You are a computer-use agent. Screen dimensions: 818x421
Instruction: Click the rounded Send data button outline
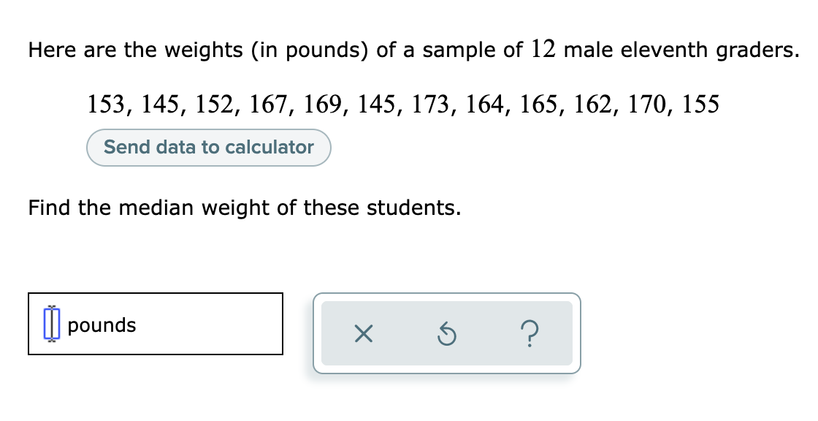click(x=208, y=147)
